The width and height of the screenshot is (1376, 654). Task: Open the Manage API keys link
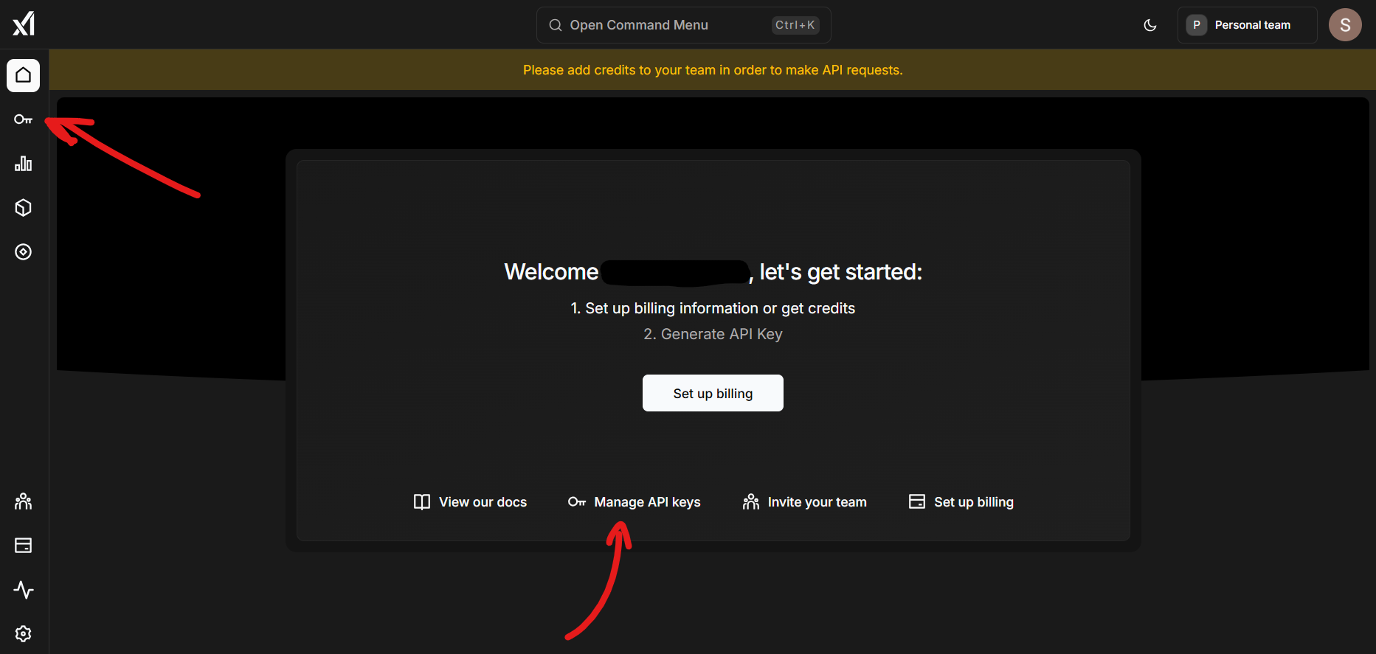point(635,502)
